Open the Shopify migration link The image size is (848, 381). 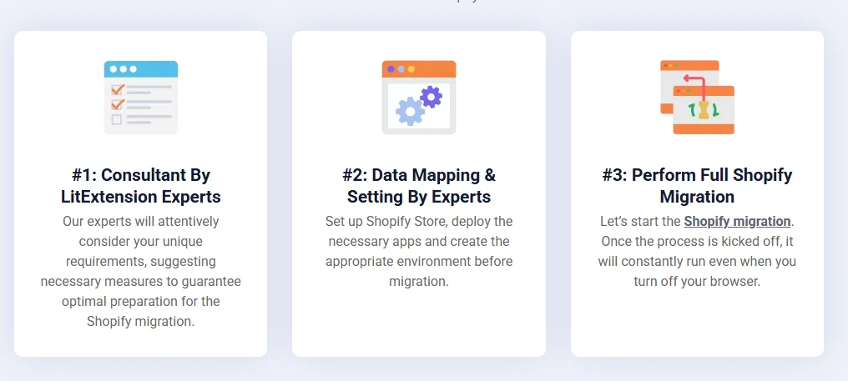pyautogui.click(x=737, y=222)
